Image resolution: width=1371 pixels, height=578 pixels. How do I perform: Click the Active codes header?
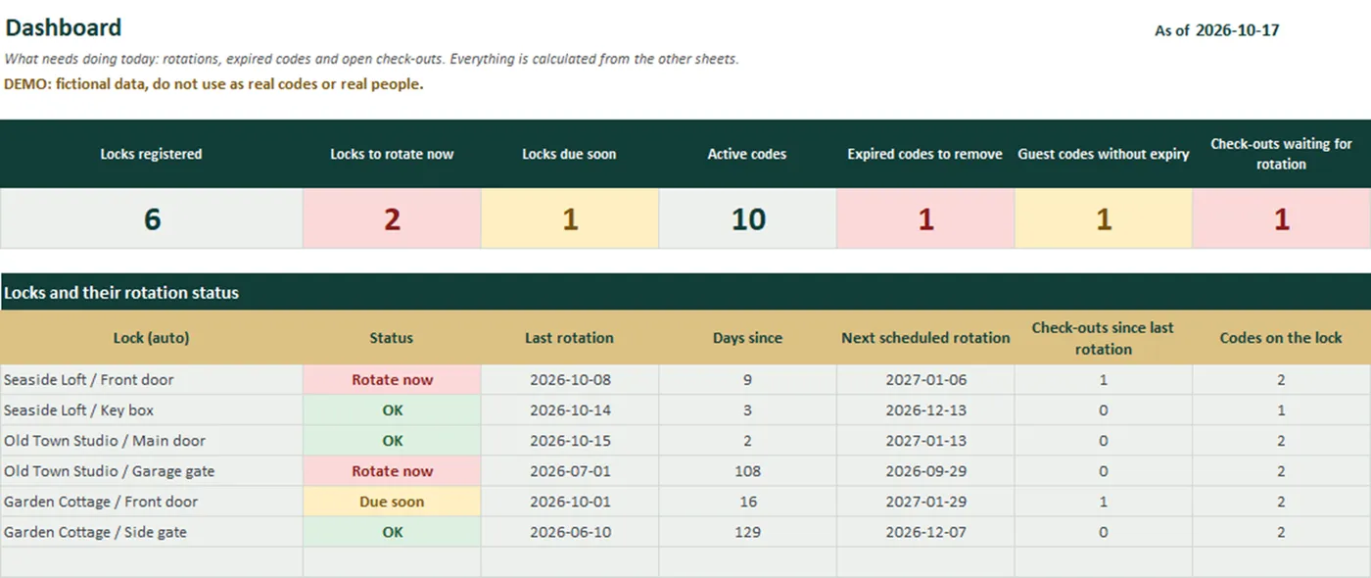point(747,154)
